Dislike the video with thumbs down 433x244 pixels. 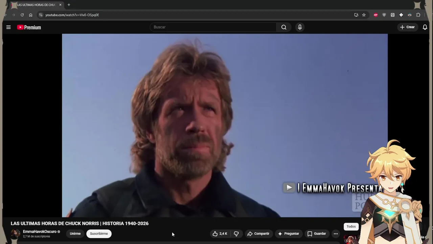click(x=236, y=233)
